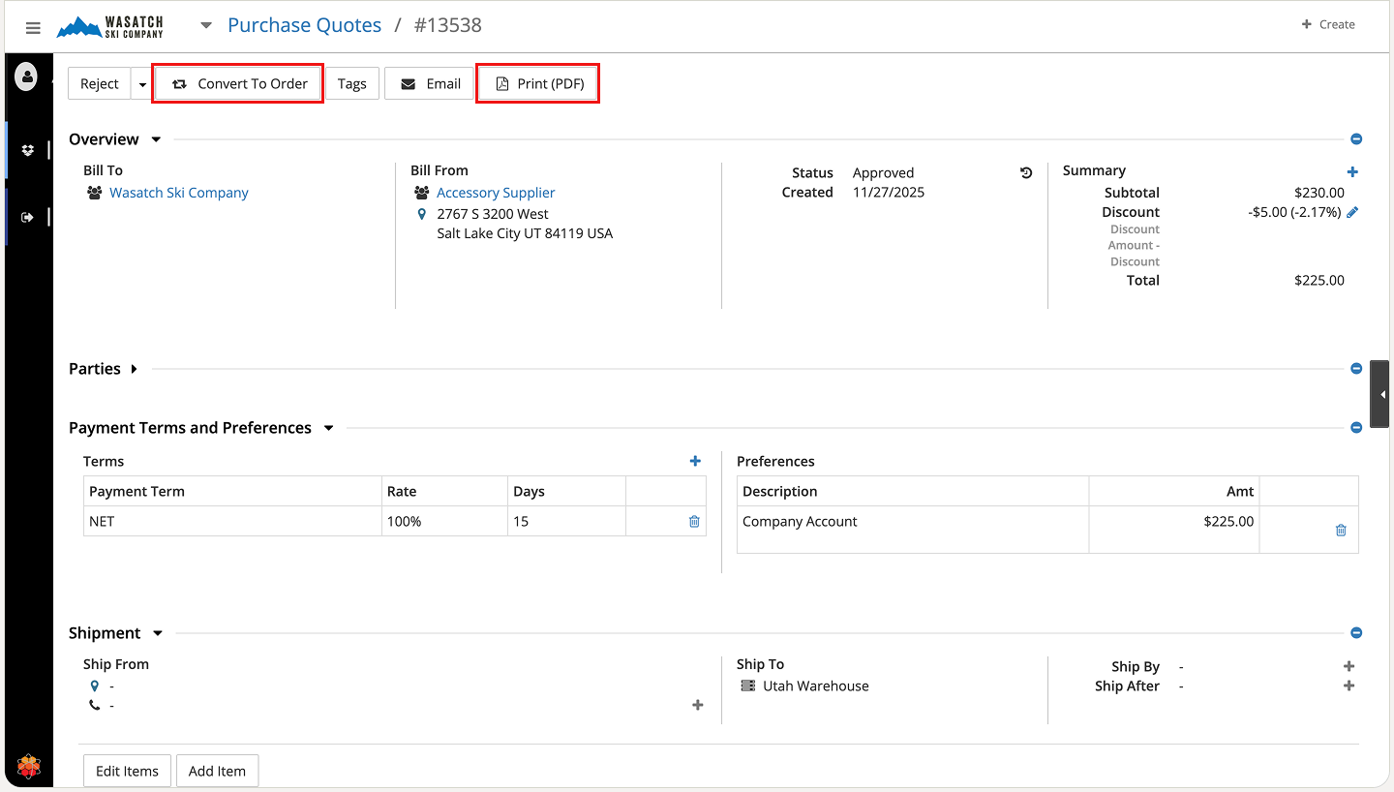Screen dimensions: 1394x792
Task: Click Convert To Order button
Action: pyautogui.click(x=239, y=84)
